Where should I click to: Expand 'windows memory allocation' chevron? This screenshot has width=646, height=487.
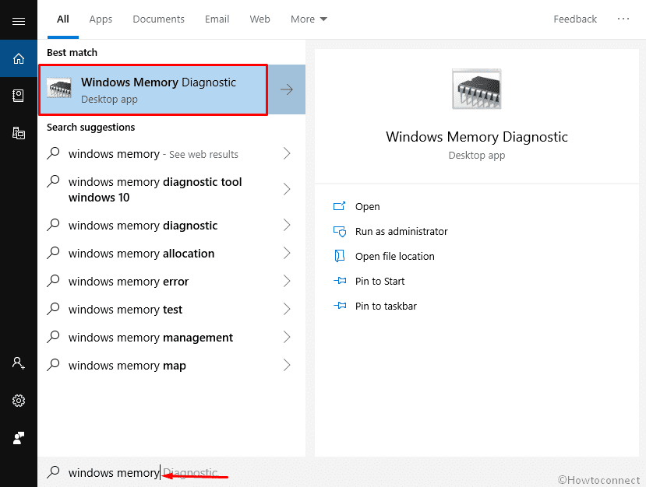click(x=287, y=253)
